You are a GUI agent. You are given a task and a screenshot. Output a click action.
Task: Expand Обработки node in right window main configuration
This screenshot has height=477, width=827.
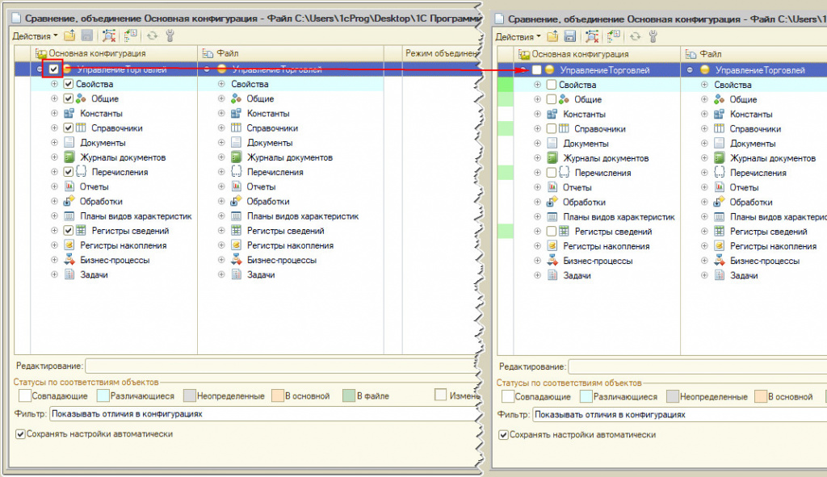tap(537, 202)
